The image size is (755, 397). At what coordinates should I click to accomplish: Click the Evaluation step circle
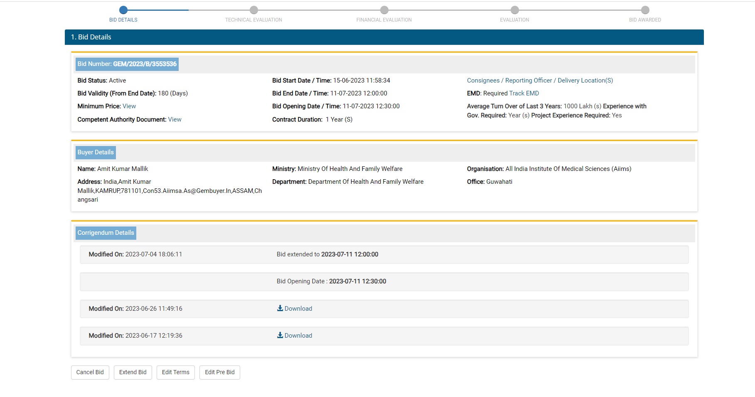[x=514, y=10]
